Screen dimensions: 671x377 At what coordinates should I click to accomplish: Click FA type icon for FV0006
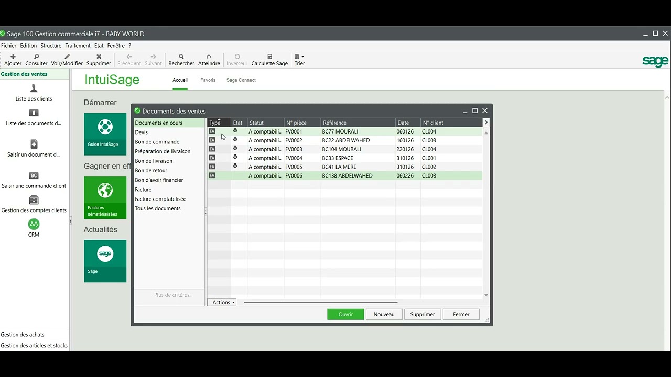click(x=212, y=175)
